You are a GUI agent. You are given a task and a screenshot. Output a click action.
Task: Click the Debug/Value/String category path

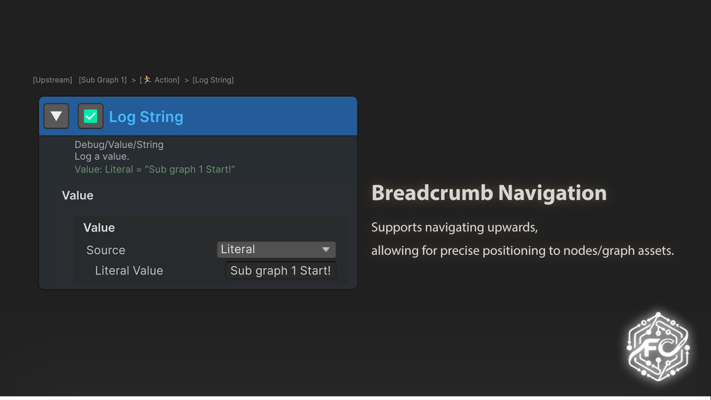pos(118,145)
